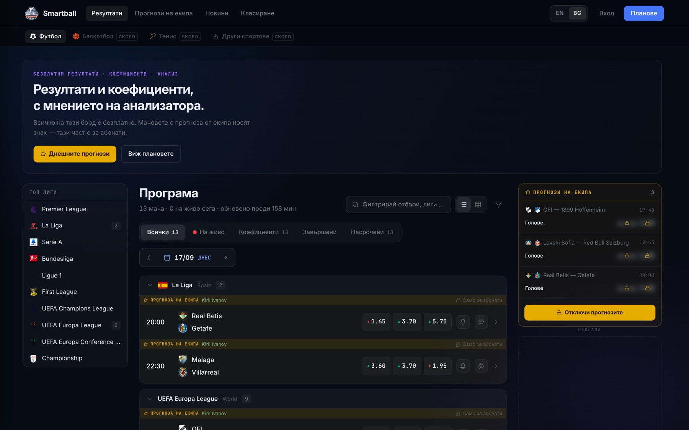Image resolution: width=689 pixels, height=430 pixels.
Task: Toggle notification bell for Malaga match
Action: click(463, 366)
